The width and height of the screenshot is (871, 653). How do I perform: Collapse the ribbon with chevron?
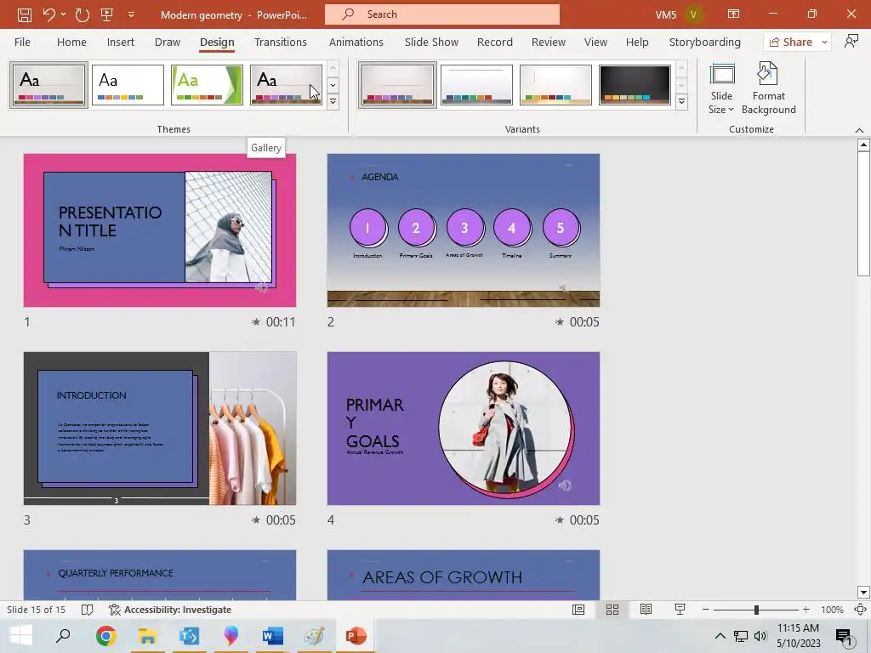(859, 130)
